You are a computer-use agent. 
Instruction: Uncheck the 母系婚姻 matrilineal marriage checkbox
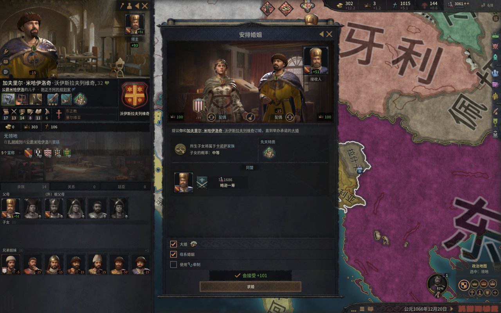pos(173,254)
